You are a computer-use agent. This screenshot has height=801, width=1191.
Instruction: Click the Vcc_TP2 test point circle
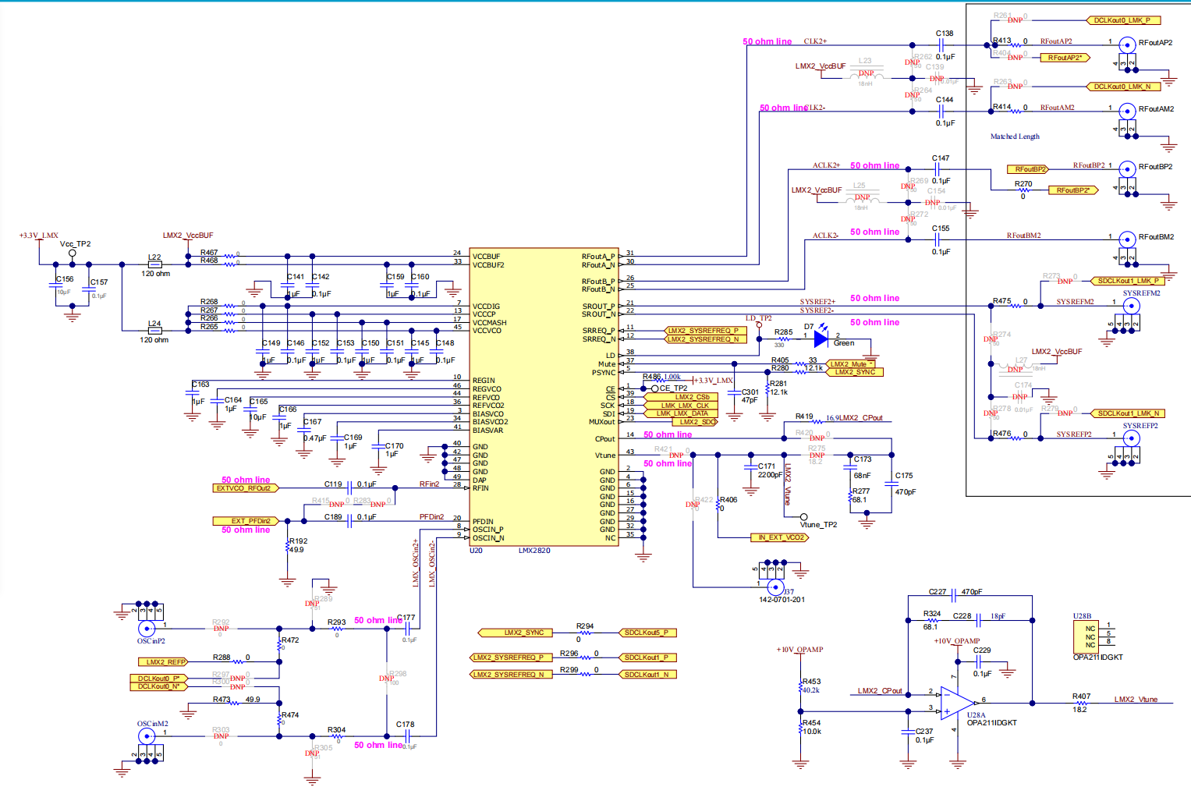point(73,253)
